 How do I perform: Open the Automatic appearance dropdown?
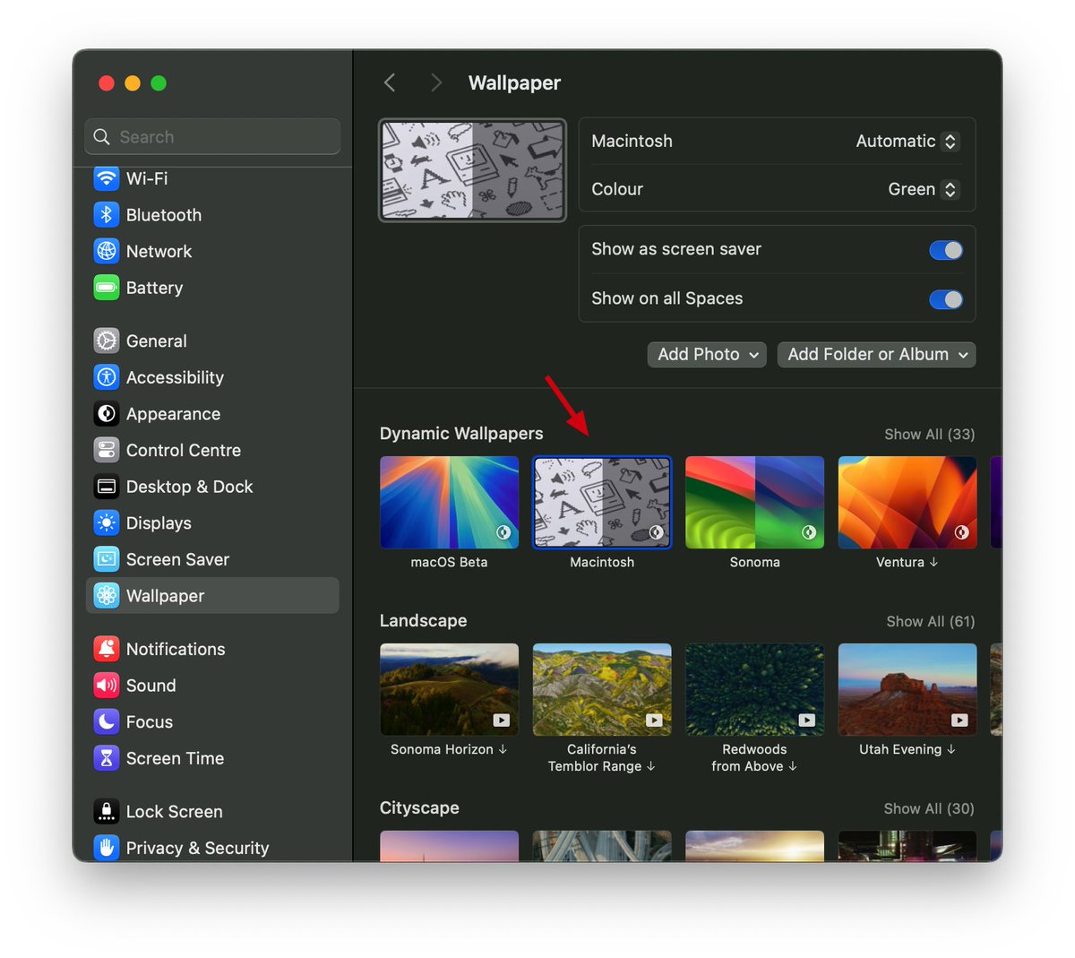[907, 142]
